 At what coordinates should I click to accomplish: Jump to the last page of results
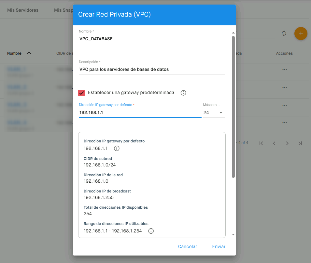tap(300, 143)
